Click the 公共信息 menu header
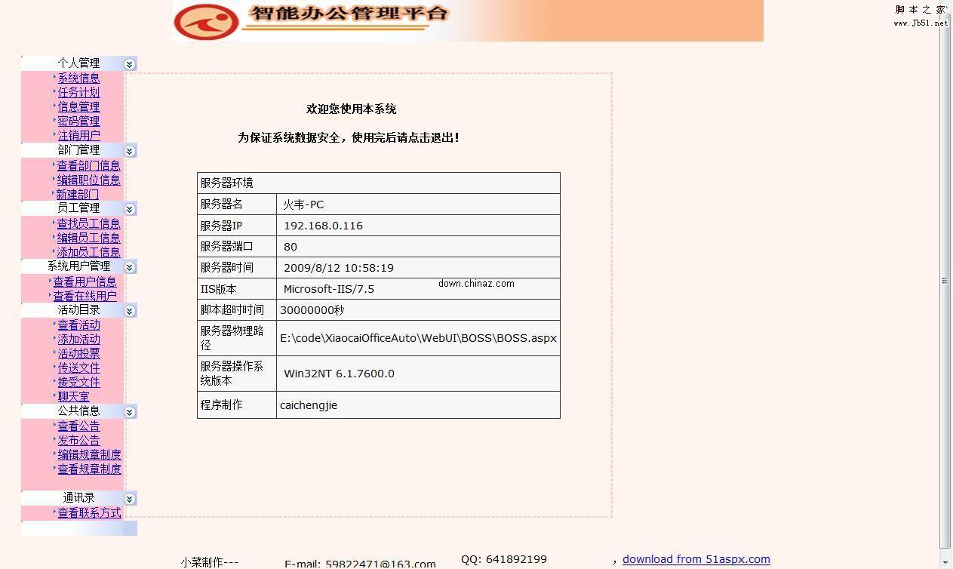This screenshot has height=569, width=953. tap(78, 411)
